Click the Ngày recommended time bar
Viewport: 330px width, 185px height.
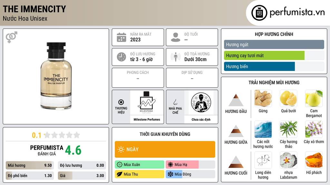(x=165, y=149)
